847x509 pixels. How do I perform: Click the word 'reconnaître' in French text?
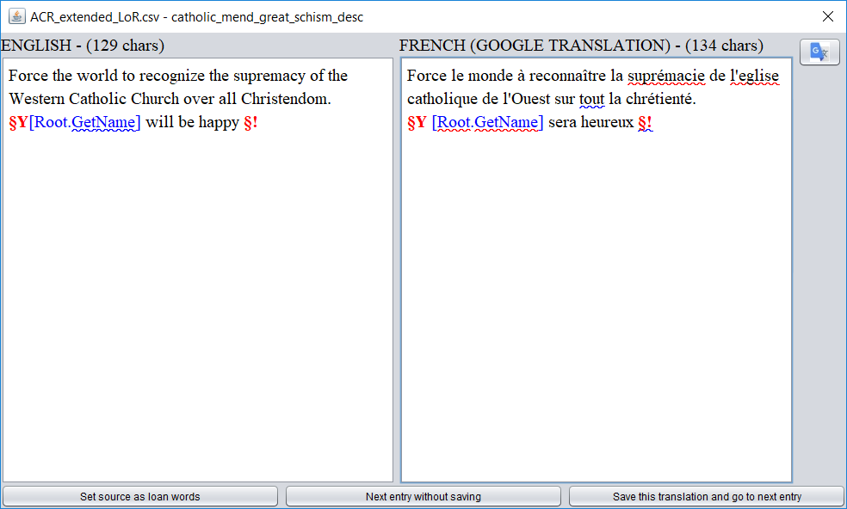click(x=567, y=77)
